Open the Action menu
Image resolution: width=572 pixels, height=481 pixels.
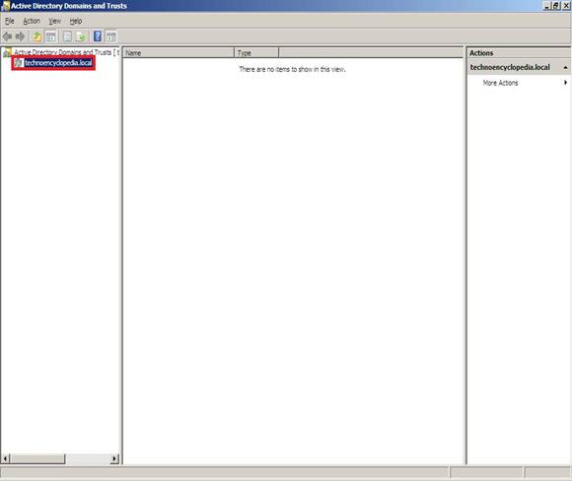point(32,21)
